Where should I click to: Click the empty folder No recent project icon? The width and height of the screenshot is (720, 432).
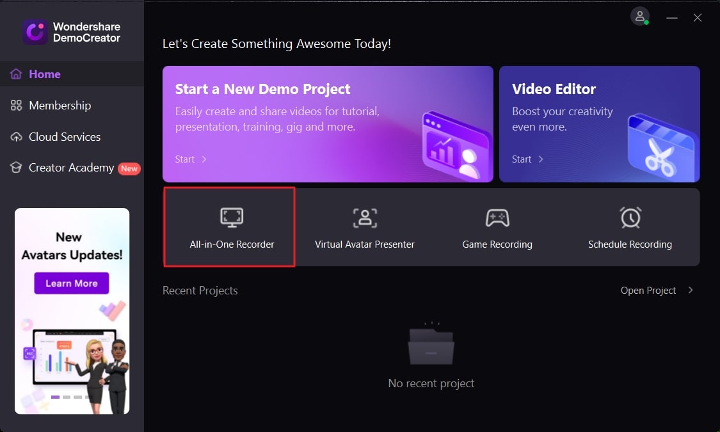click(x=431, y=344)
